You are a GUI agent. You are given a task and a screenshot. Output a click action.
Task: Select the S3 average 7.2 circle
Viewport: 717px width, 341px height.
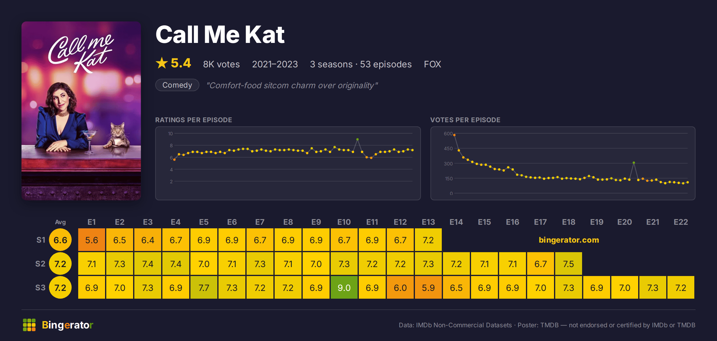pyautogui.click(x=60, y=288)
